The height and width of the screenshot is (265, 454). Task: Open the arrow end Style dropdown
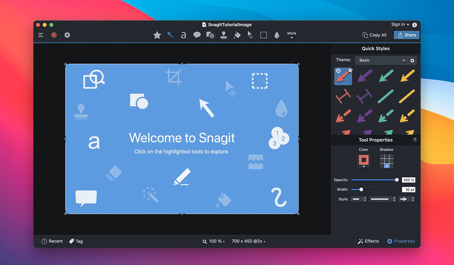tap(407, 199)
